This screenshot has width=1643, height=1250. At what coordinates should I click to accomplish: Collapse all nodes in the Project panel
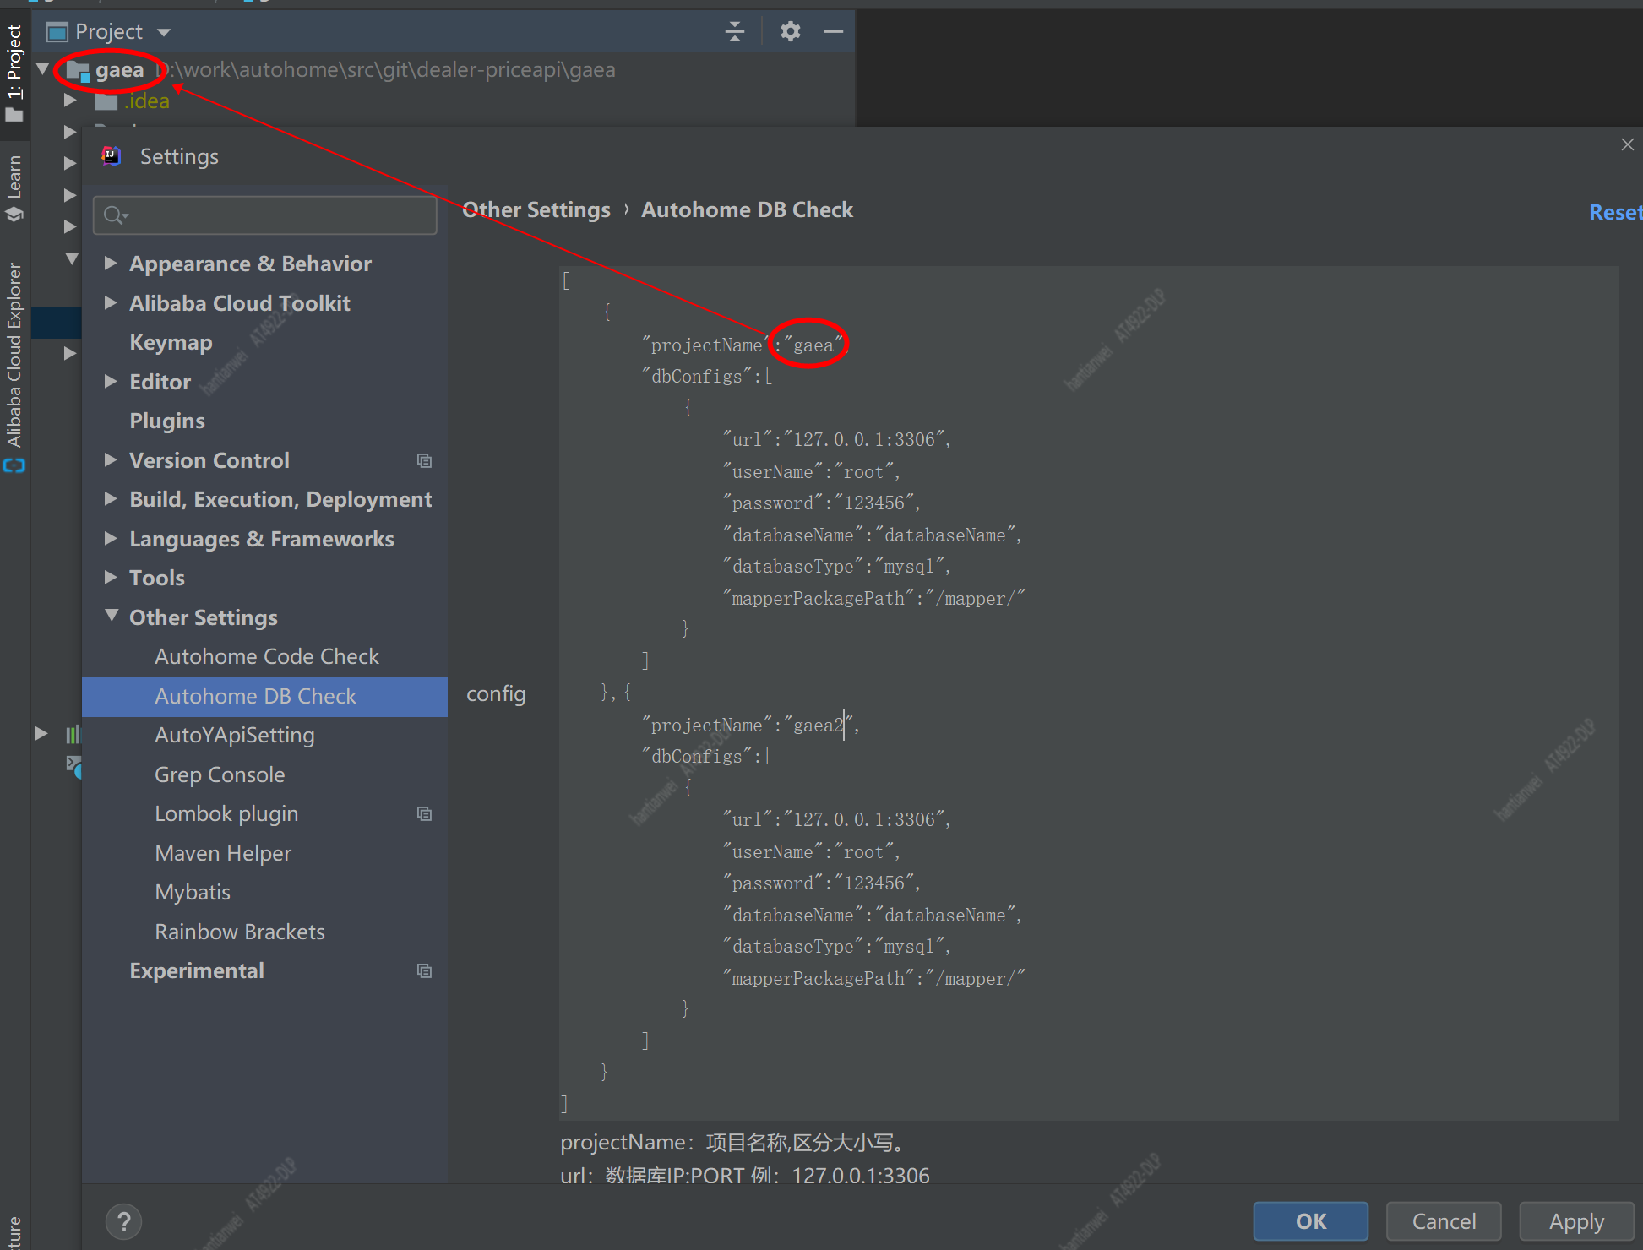(x=734, y=31)
